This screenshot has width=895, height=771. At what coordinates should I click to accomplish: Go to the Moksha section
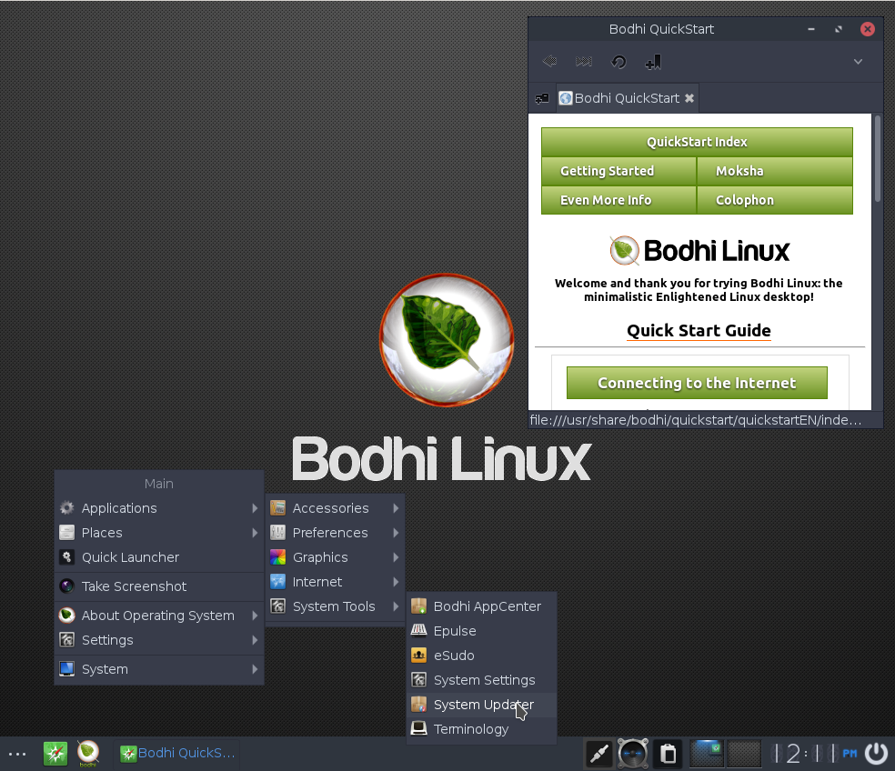[x=775, y=171]
